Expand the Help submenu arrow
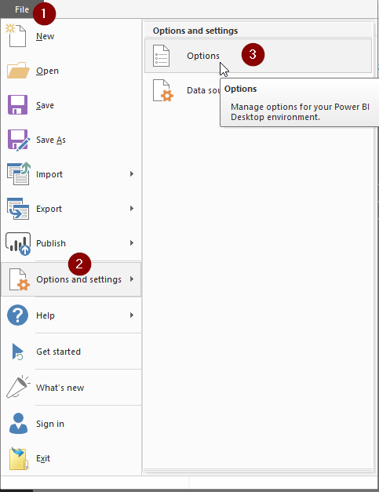Viewport: 379px width, 492px height. coord(132,315)
